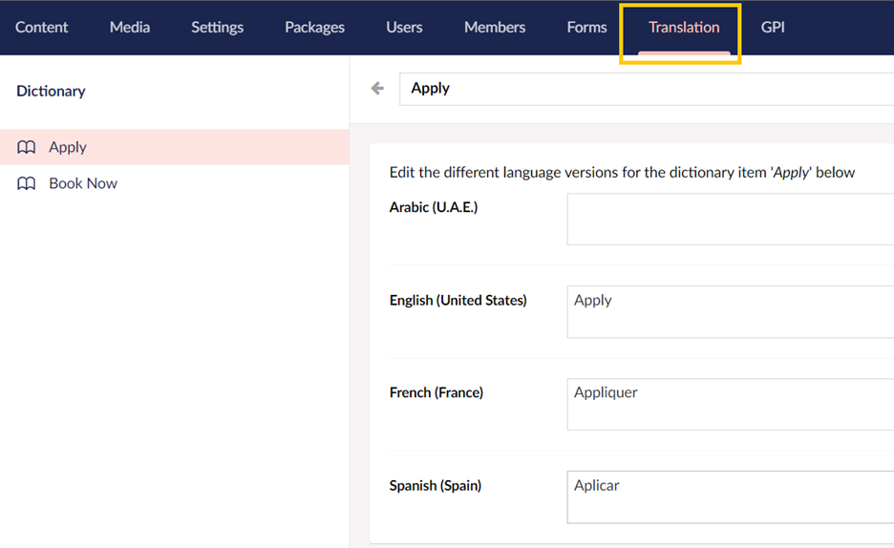894x548 pixels.
Task: Click the back arrow next to the name field
Action: tap(377, 89)
